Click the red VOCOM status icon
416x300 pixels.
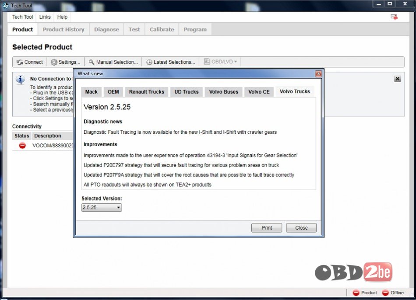(x=22, y=145)
